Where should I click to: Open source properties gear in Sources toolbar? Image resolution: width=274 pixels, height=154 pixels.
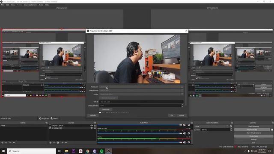[58, 142]
